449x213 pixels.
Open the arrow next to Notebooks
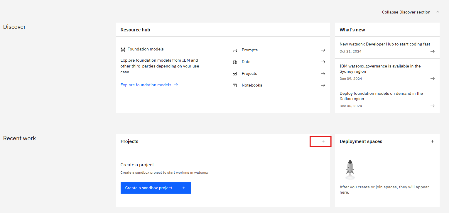323,85
